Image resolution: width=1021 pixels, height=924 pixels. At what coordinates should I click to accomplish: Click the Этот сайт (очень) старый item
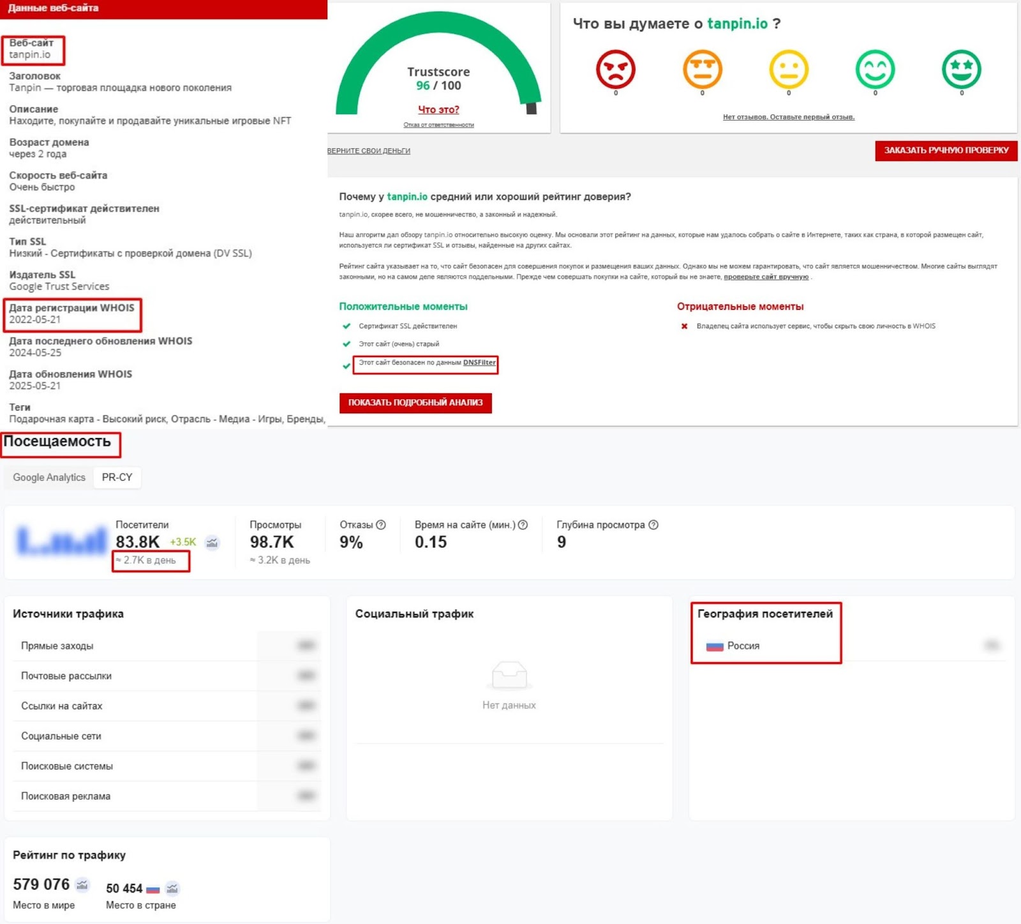click(x=399, y=344)
